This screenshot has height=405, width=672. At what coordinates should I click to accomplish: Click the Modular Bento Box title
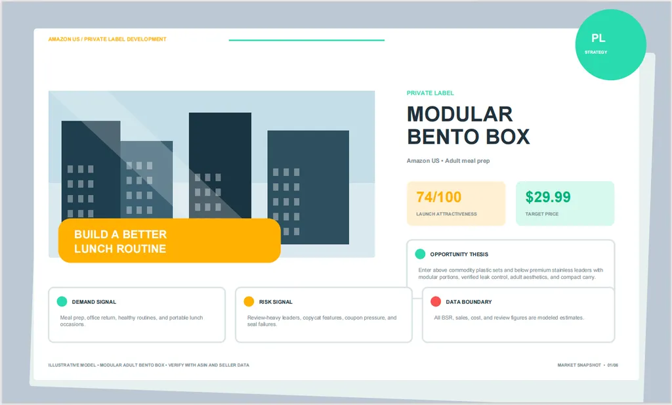coord(468,125)
